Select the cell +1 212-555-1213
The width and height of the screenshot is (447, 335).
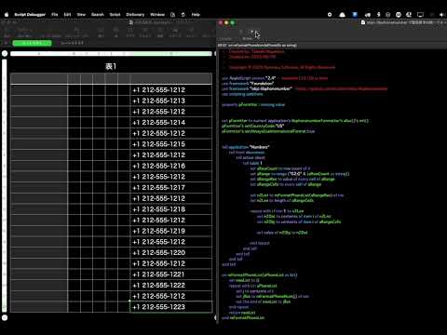(171, 100)
